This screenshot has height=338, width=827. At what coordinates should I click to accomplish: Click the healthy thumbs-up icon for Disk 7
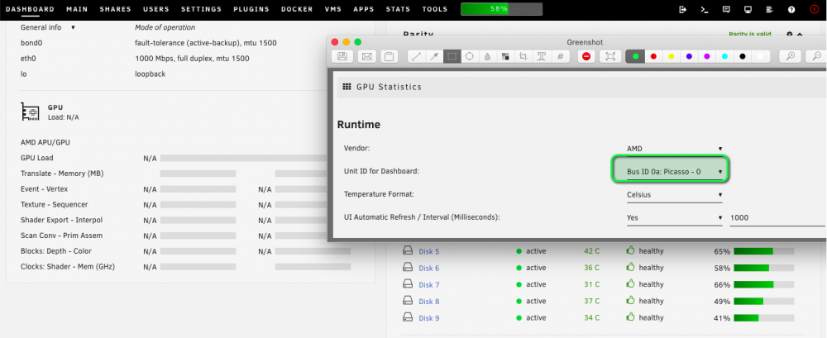tap(630, 283)
